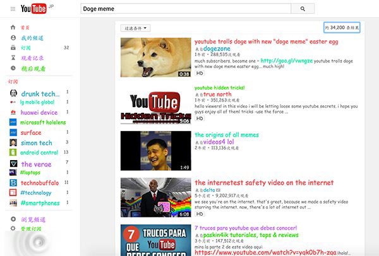The width and height of the screenshot is (379, 256).
Task: Go to technobuffalo channel
Action: click(40, 183)
